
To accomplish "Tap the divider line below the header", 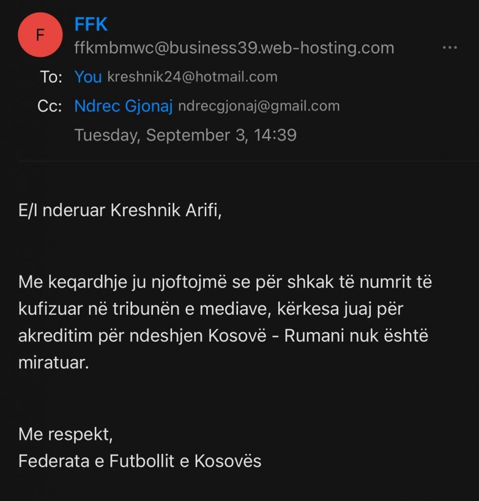I will tap(248, 161).
